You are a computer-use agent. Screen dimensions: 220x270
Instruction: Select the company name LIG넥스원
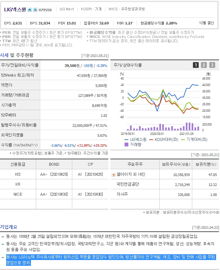click(15, 9)
